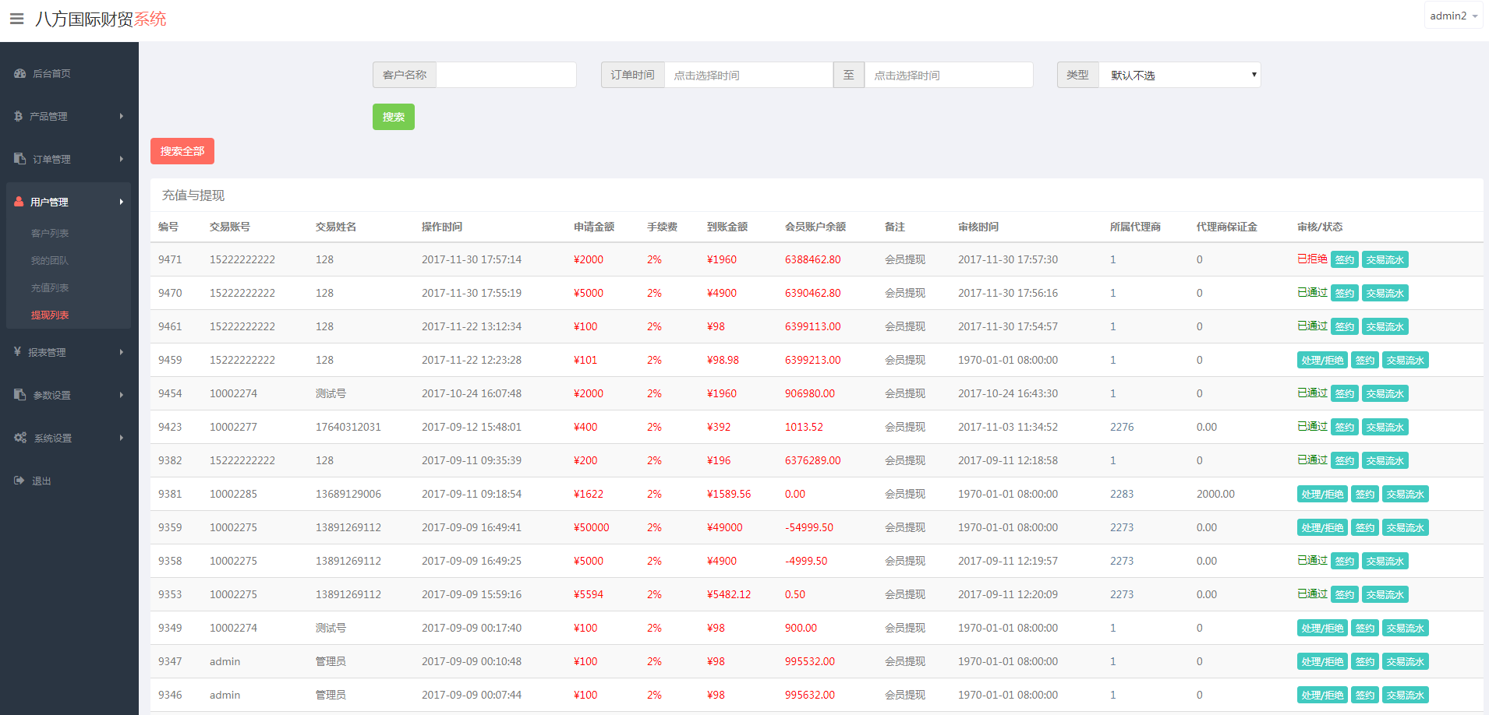Expand the 产品管理 arrow in sidebar

122,116
